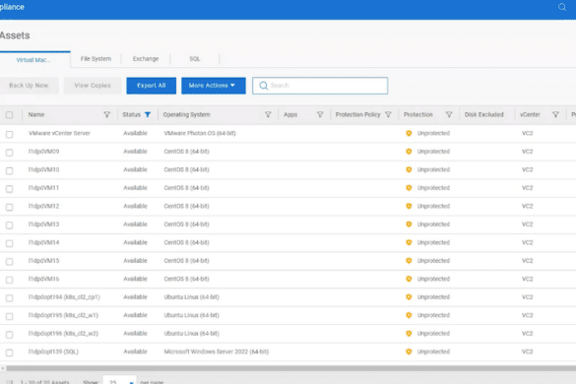Image resolution: width=576 pixels, height=384 pixels.
Task: Click the search magnifier in top bar
Action: [562, 7]
